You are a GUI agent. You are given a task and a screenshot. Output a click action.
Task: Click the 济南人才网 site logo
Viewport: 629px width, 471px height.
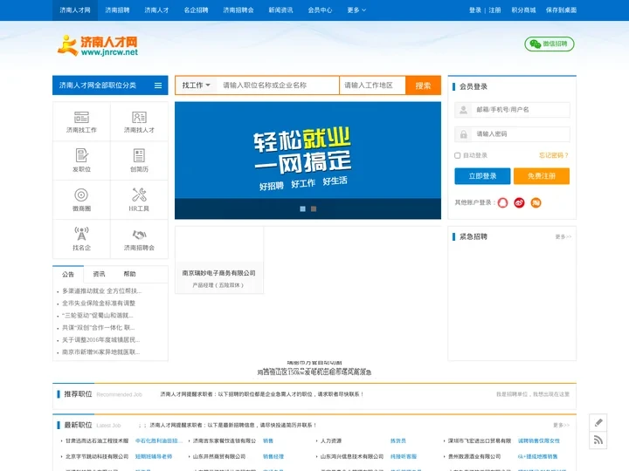[98, 45]
